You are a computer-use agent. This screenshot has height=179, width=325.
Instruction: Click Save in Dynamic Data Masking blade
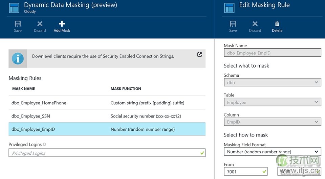(18, 26)
